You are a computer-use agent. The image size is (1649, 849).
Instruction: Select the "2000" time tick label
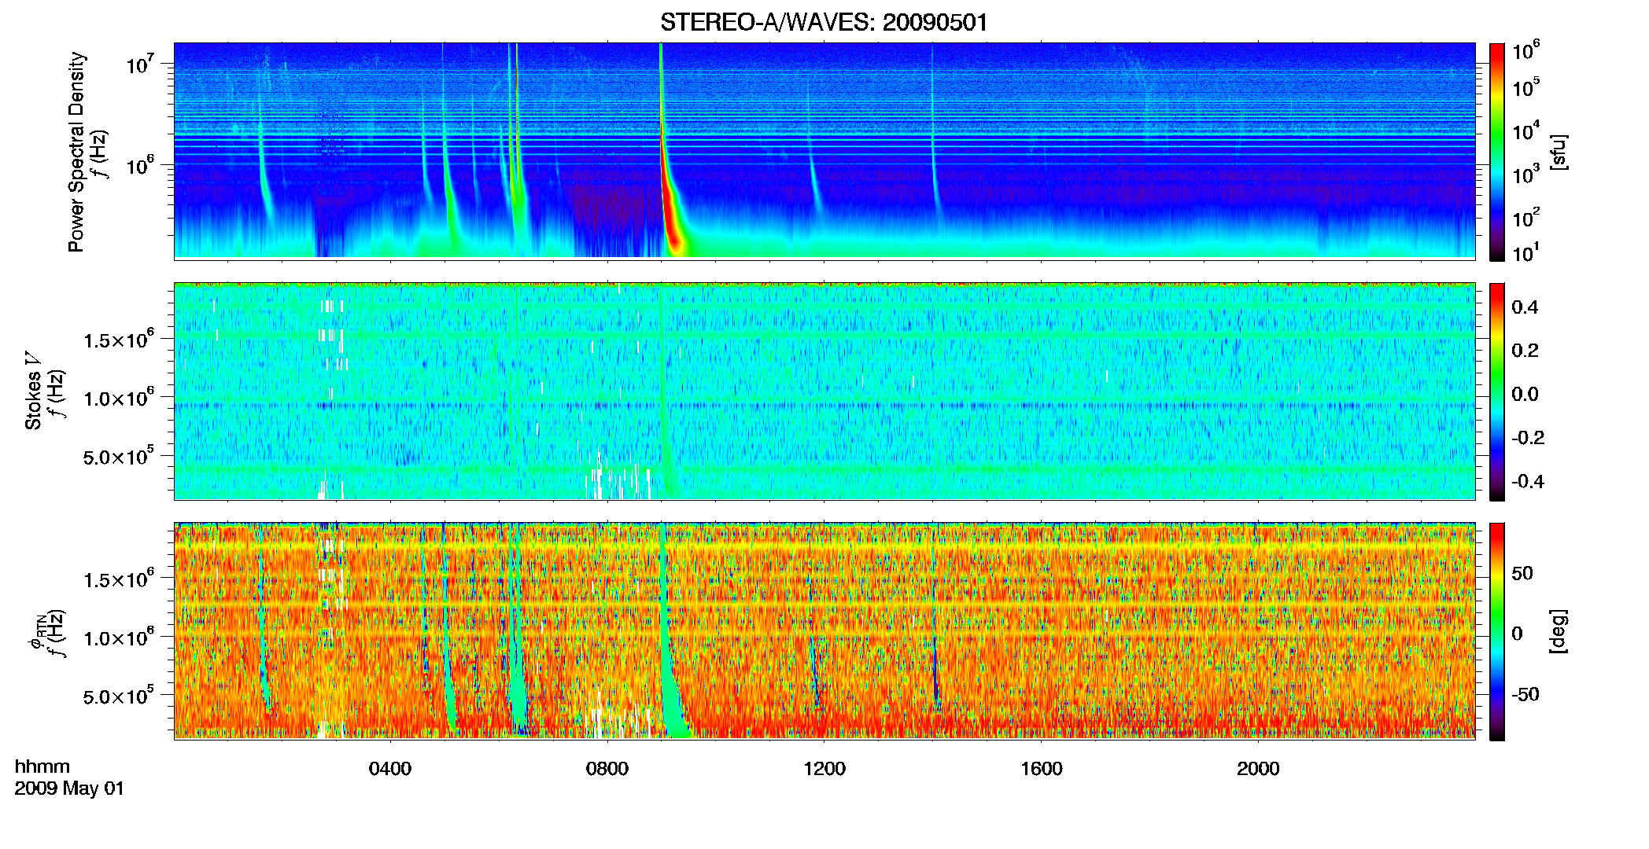[1258, 769]
